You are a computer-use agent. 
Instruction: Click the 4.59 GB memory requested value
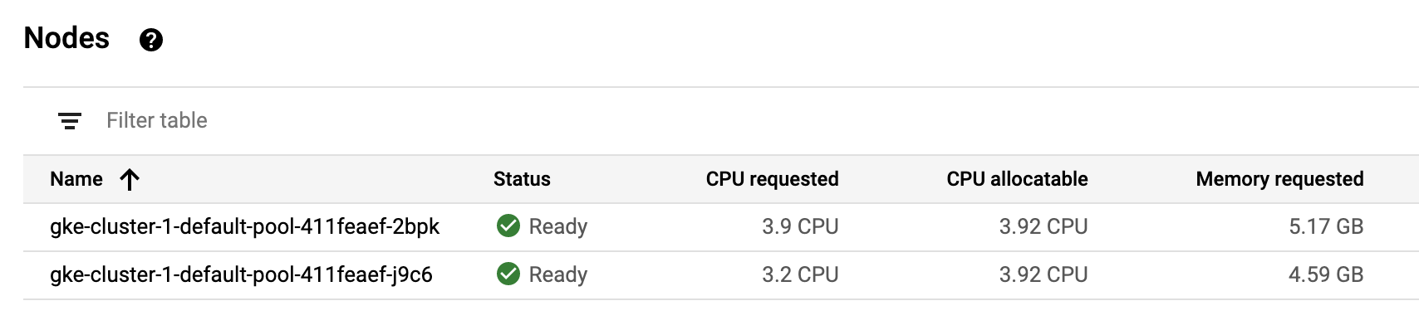point(1326,274)
